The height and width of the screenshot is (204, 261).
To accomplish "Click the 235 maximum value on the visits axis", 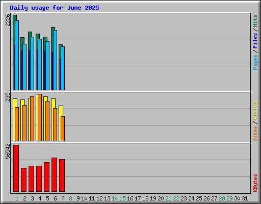I will (x=8, y=97).
